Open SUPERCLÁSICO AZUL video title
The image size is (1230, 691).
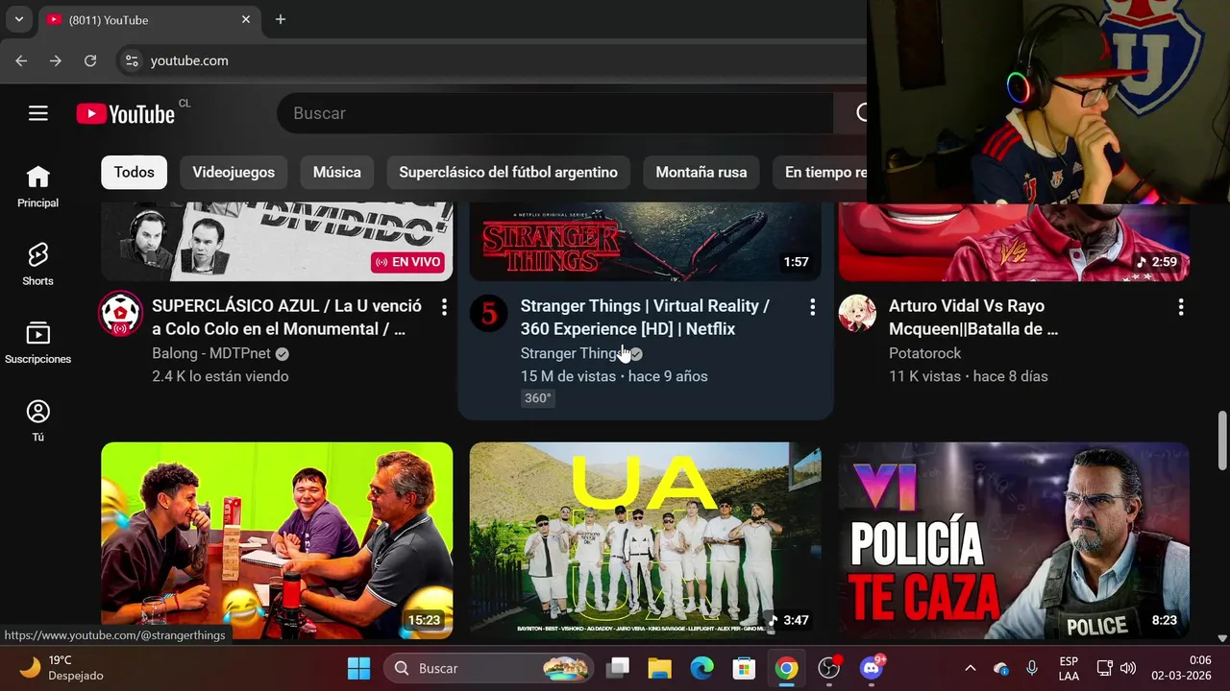[286, 318]
